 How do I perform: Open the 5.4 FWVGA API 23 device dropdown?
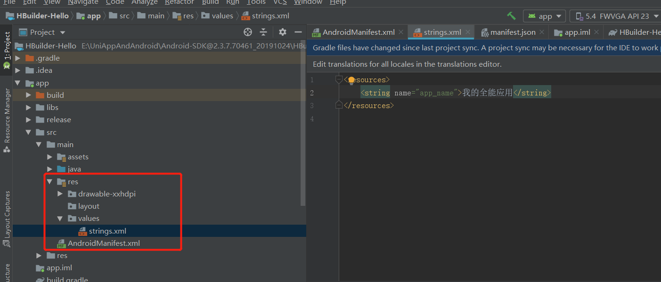[x=615, y=16]
